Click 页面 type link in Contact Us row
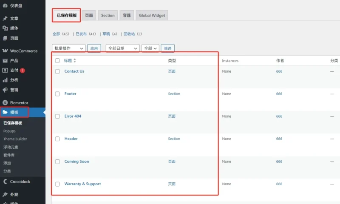Viewport: 340px width, 204px height. [x=172, y=71]
